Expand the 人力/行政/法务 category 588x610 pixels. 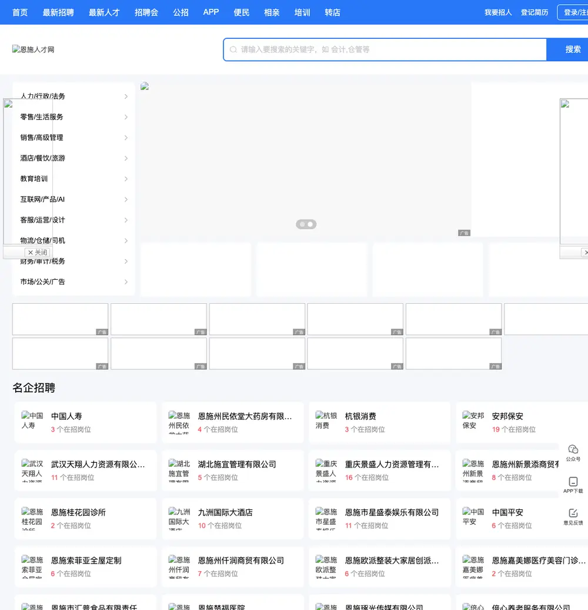(x=73, y=96)
